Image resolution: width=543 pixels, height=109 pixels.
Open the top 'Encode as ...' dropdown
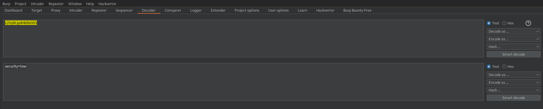pyautogui.click(x=513, y=39)
